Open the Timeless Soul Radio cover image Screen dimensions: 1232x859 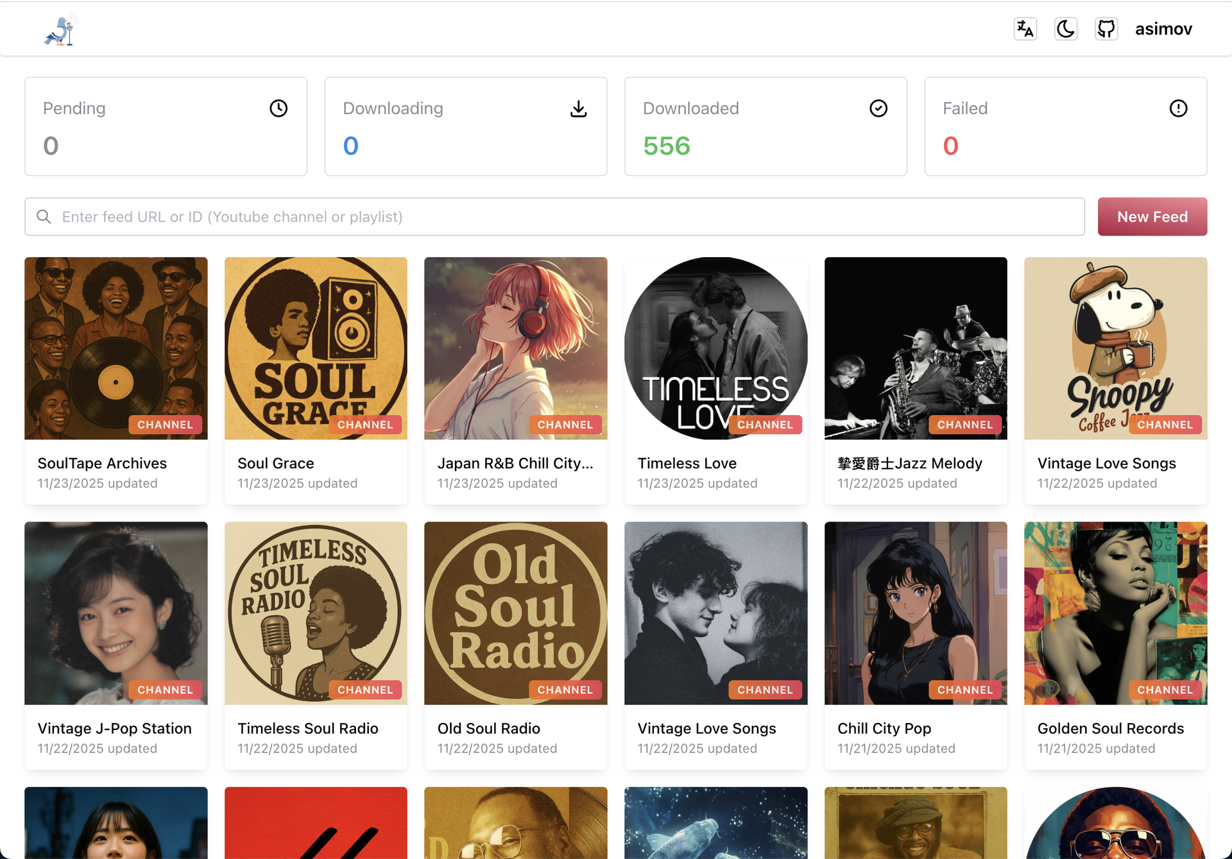316,613
